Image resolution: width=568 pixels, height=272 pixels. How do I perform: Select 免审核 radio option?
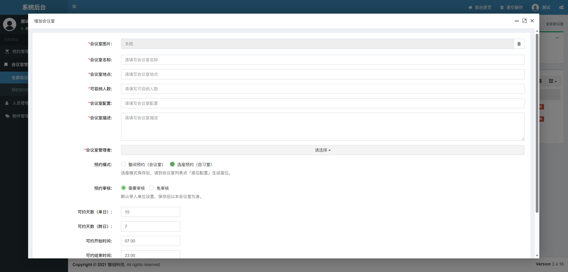(152, 188)
